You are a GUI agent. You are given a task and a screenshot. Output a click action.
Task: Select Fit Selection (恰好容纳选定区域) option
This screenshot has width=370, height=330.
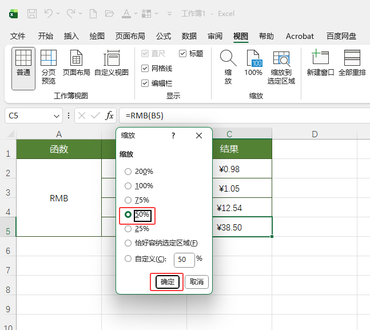point(128,243)
